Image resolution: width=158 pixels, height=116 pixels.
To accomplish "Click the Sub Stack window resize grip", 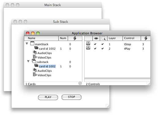I will tap(108, 106).
